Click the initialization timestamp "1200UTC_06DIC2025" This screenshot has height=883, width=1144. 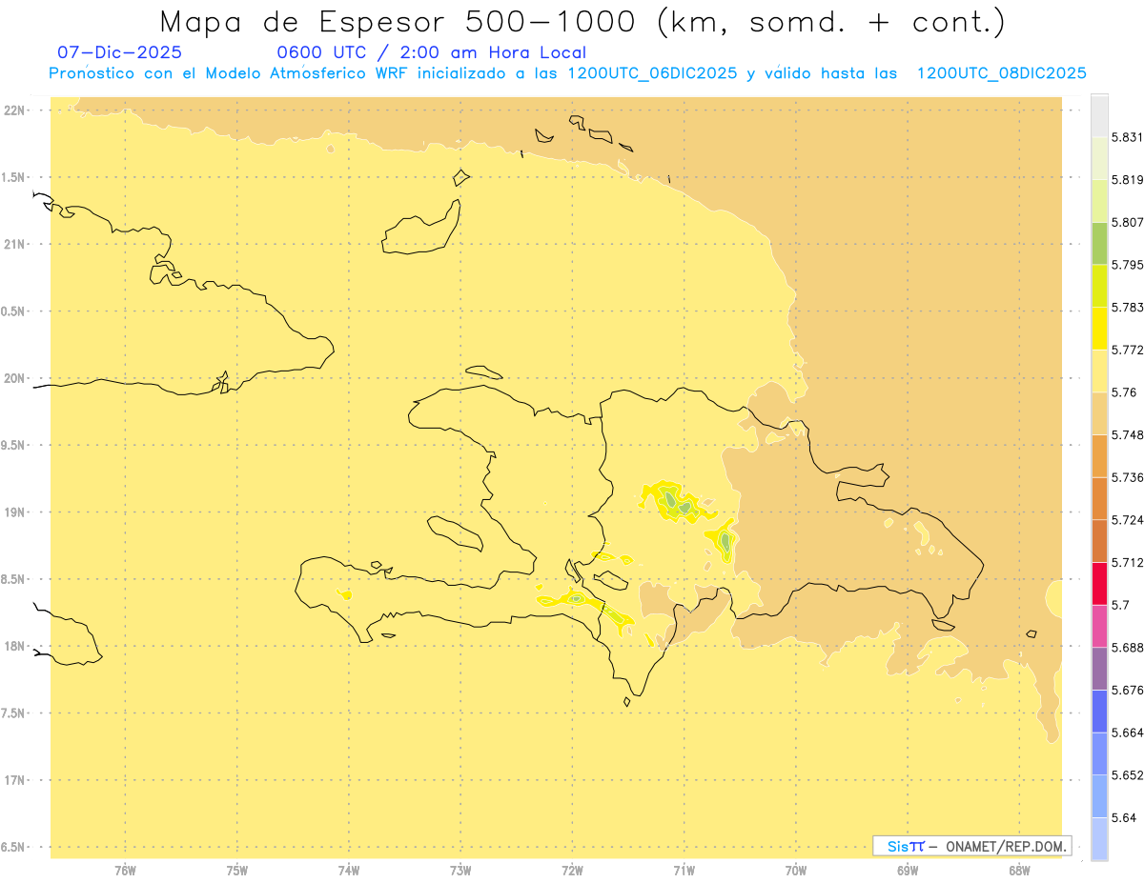pyautogui.click(x=652, y=73)
